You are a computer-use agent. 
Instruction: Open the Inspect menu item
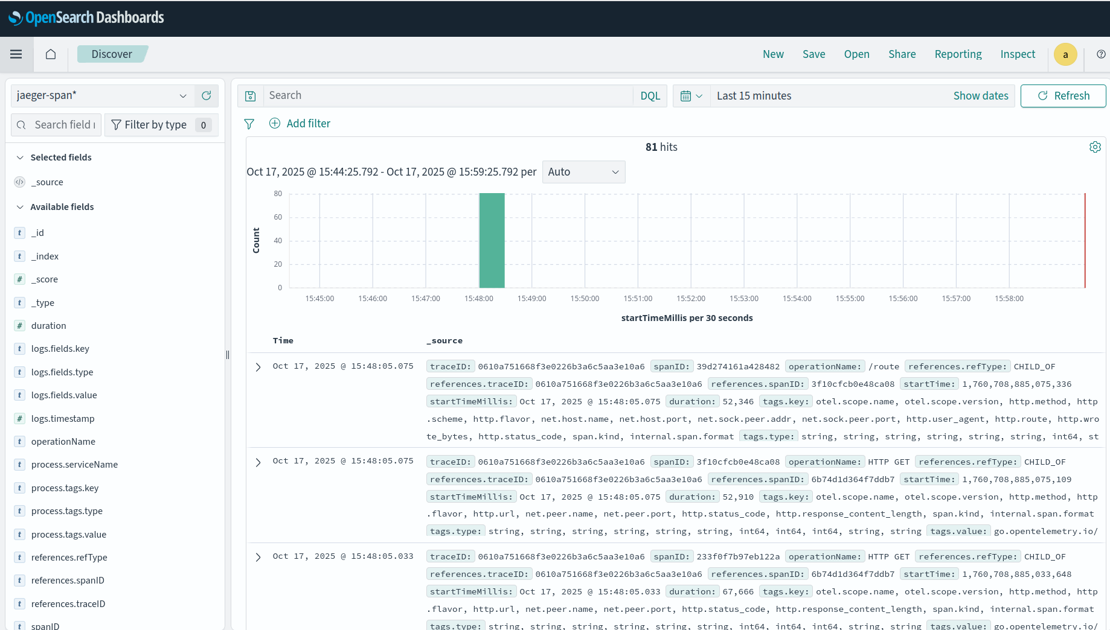tap(1017, 54)
